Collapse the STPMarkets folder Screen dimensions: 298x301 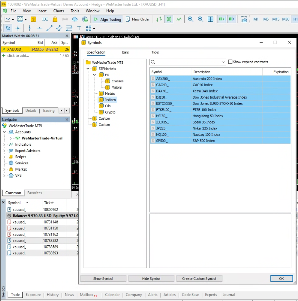click(x=88, y=69)
